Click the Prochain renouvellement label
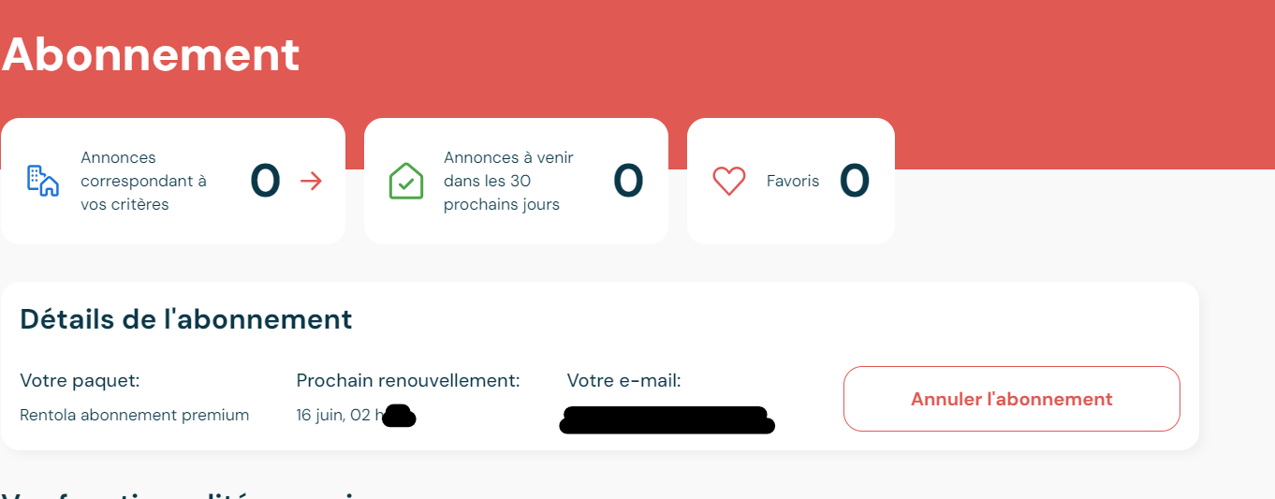1275x499 pixels. pos(408,381)
